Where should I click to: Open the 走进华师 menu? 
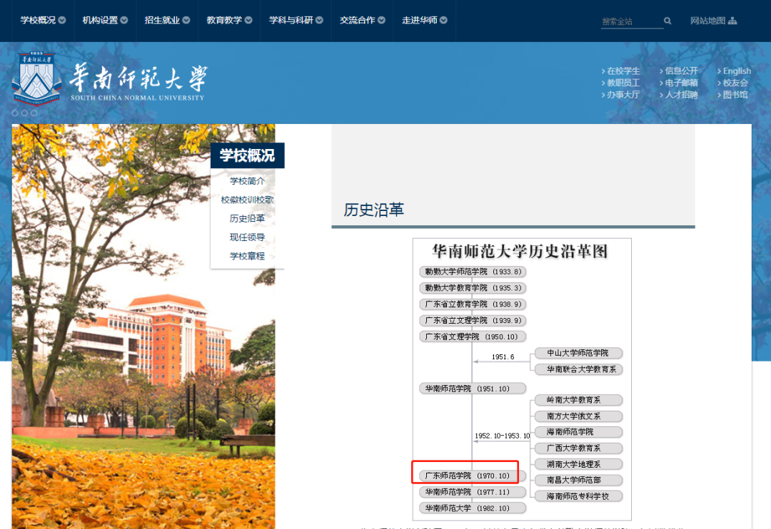420,20
